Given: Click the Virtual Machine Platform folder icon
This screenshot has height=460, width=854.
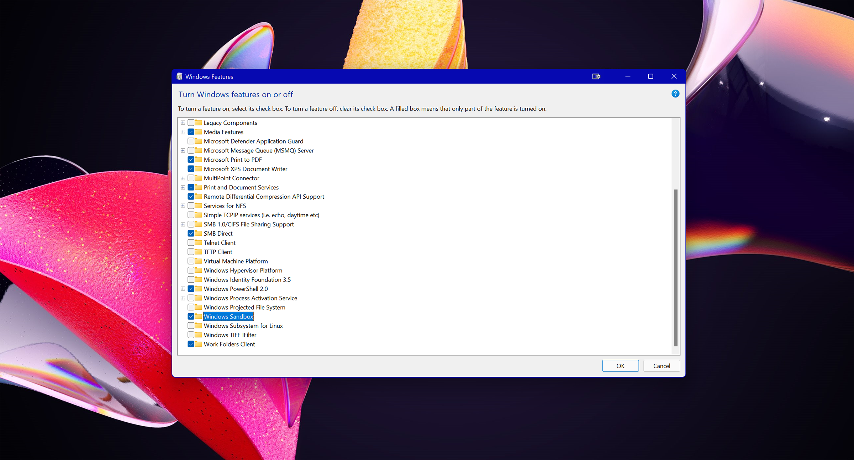Looking at the screenshot, I should click(x=199, y=261).
